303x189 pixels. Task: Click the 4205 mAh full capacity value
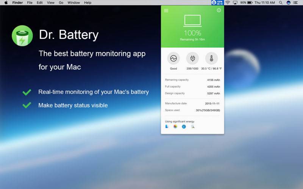click(x=214, y=87)
